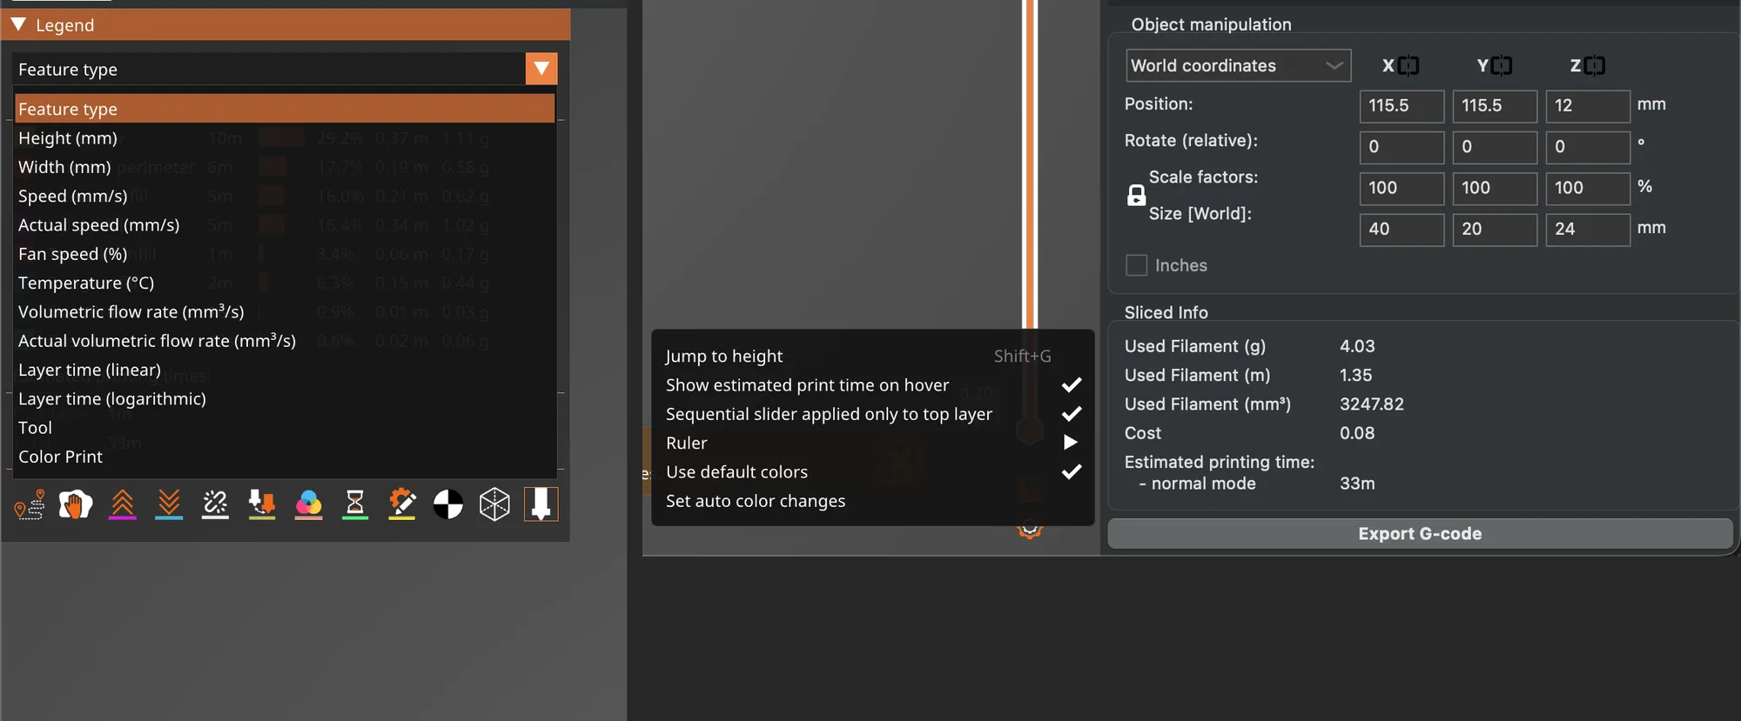1741x721 pixels.
Task: Click the Z axis mirror icon
Action: pos(1595,65)
